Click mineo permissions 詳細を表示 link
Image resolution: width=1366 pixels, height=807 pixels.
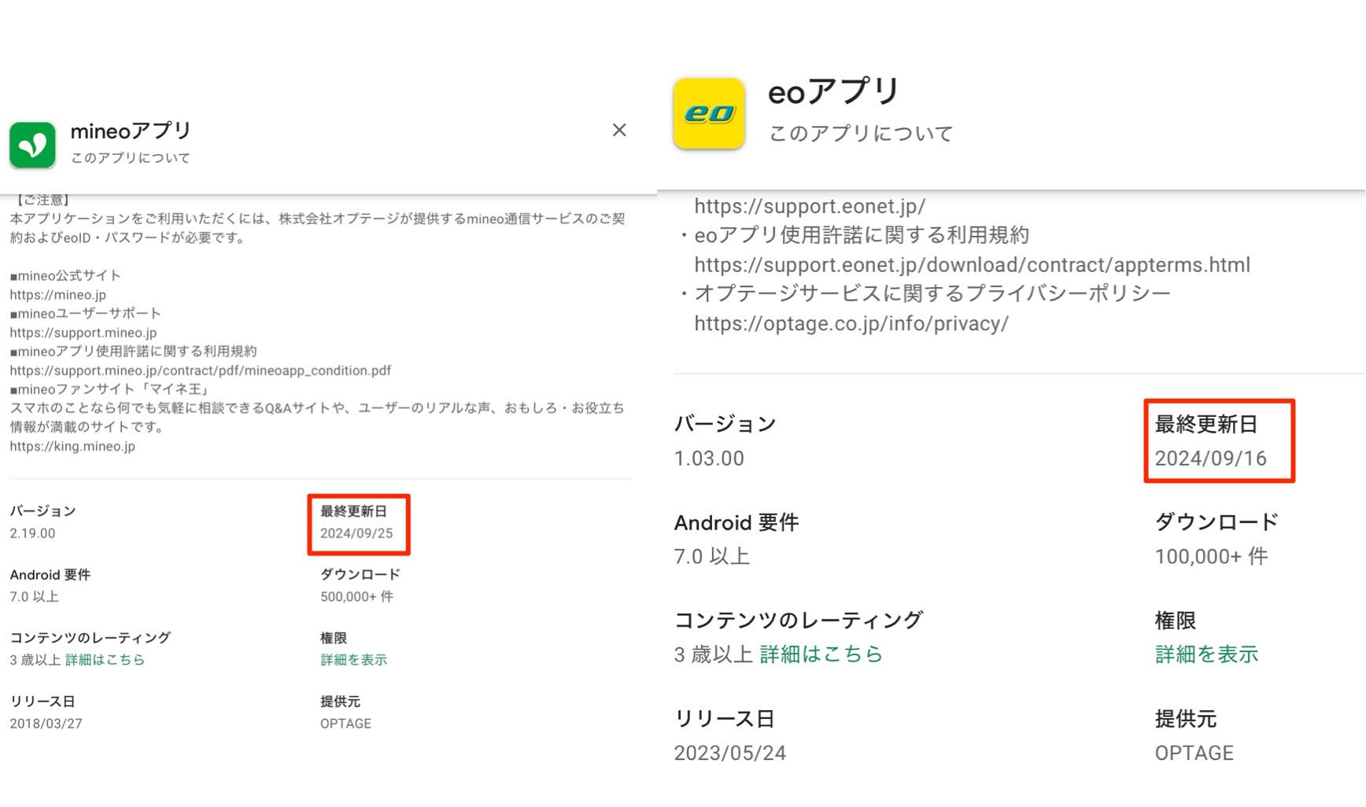pos(353,660)
